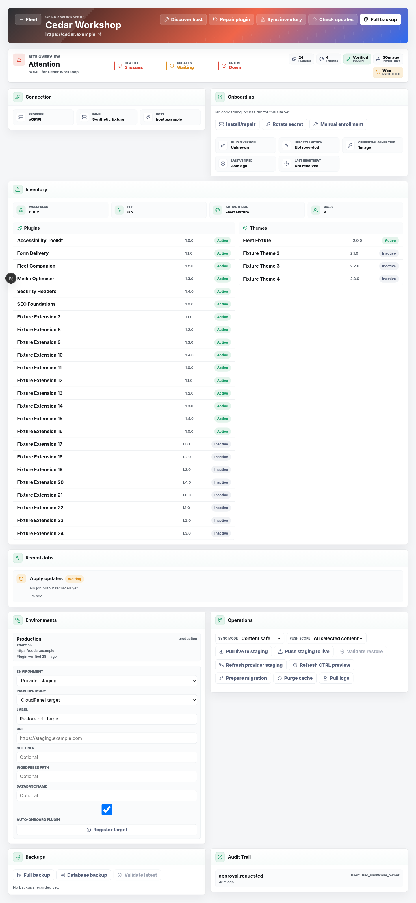Click the external link icon beside cedar.example
Viewport: 416px width, 903px height.
tap(99, 34)
